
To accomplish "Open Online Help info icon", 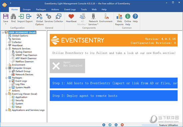I will pos(128,16).
